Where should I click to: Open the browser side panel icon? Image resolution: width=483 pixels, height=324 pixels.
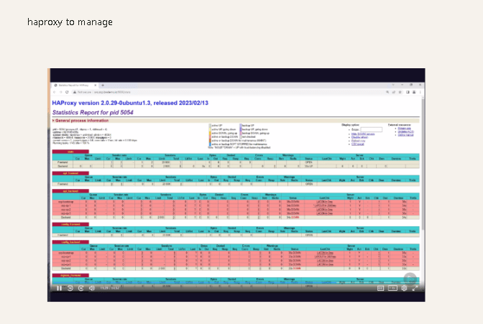tap(408, 92)
